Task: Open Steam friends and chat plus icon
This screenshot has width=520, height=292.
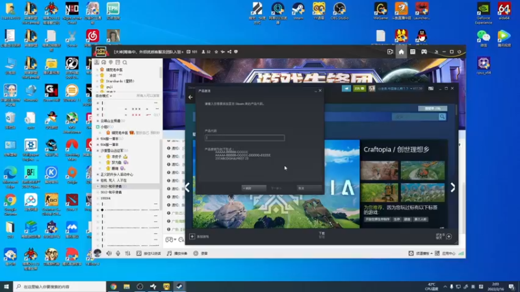Action: (448, 236)
